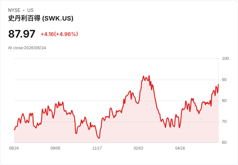Click the 100 y-axis value label
238x165 pixels.
tap(225, 59)
